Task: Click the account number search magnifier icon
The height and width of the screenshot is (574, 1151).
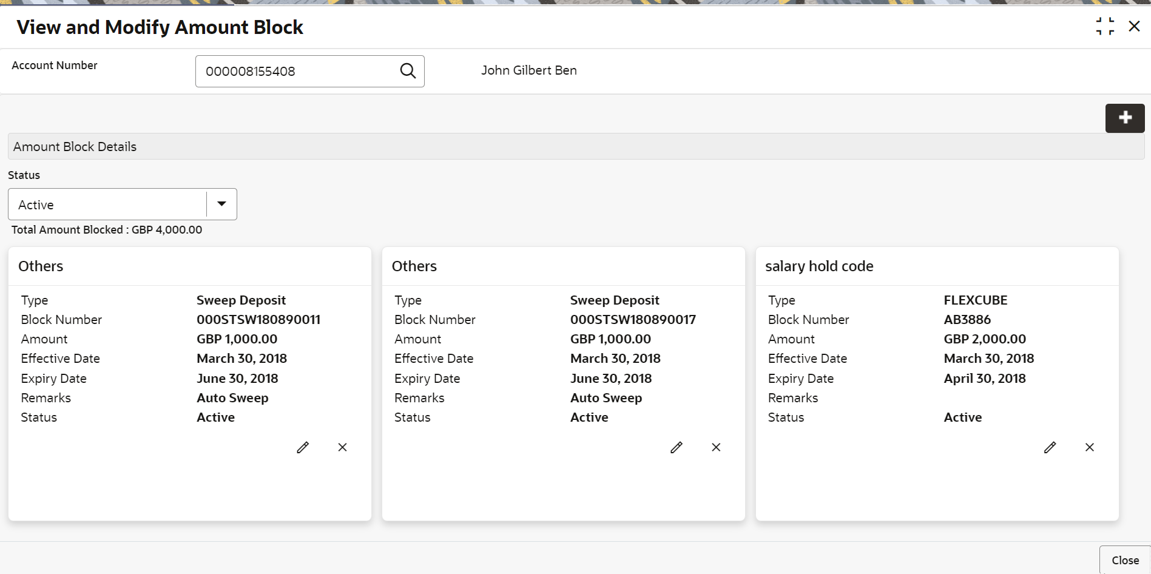Action: [408, 71]
